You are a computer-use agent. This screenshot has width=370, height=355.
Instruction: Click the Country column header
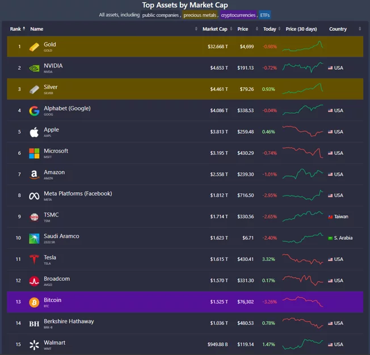tap(338, 29)
